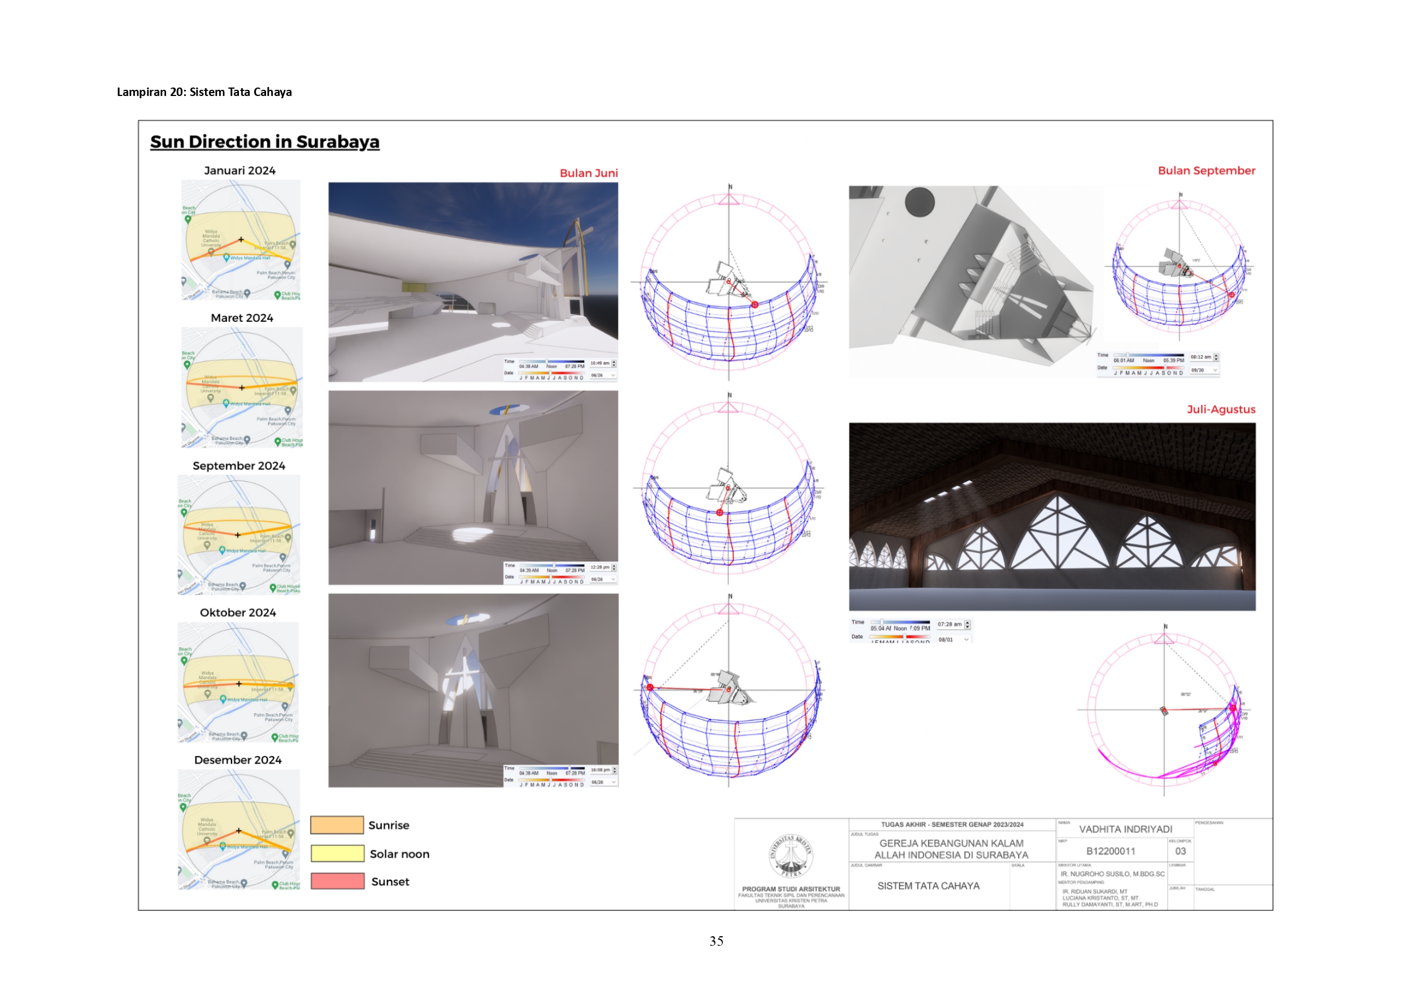
Task: Click the time slider handle beside 12:28 pm
Action: [554, 566]
